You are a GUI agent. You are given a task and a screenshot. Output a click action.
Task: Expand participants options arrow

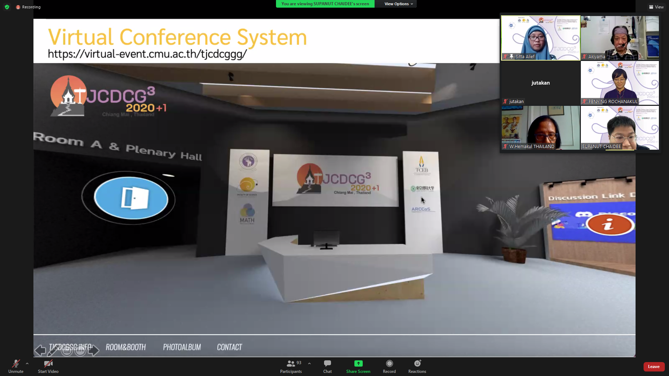(309, 363)
